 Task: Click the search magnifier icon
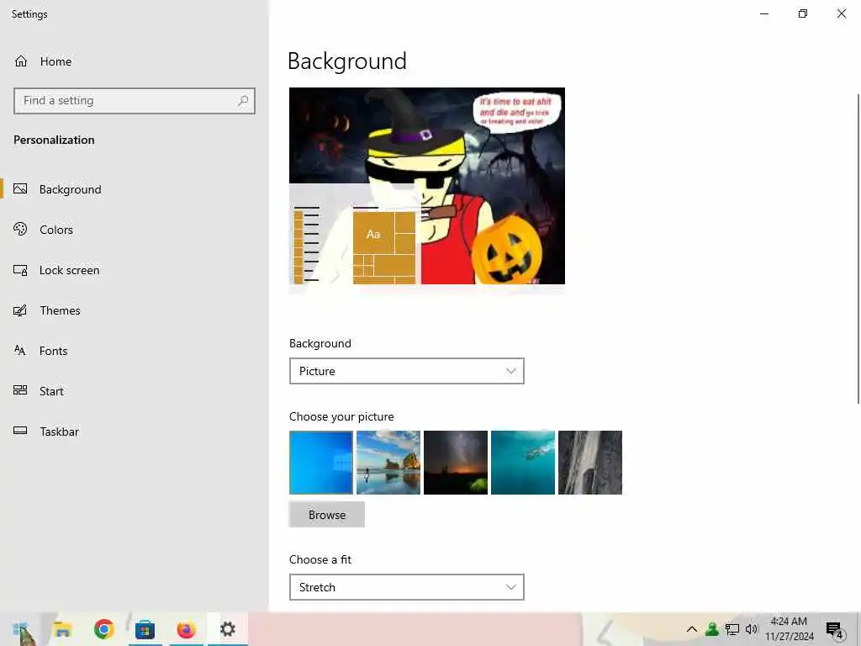point(243,101)
